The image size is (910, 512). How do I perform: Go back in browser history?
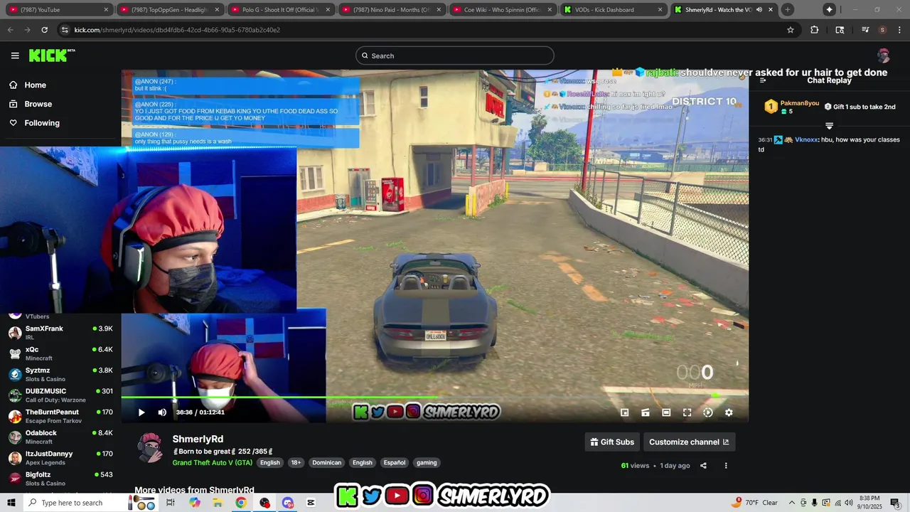tap(10, 30)
